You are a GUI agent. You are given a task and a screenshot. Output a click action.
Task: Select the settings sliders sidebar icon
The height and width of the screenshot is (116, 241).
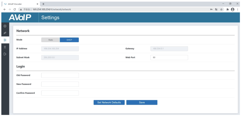pos(5,40)
